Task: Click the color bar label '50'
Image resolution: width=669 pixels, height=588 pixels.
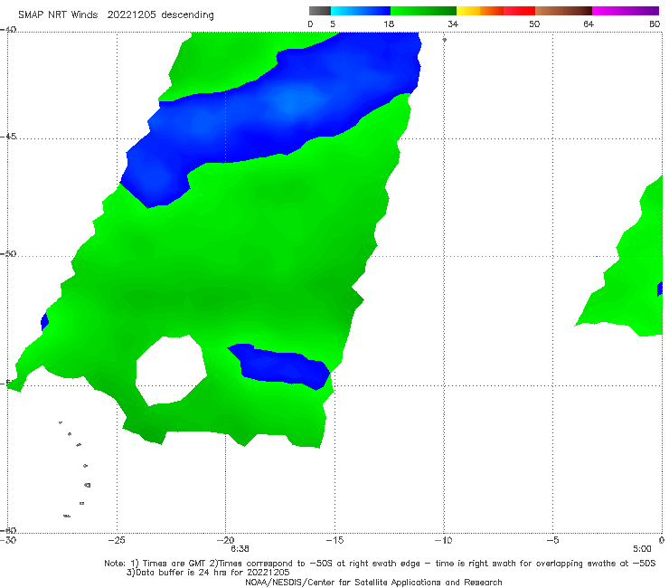Action: coord(534,24)
